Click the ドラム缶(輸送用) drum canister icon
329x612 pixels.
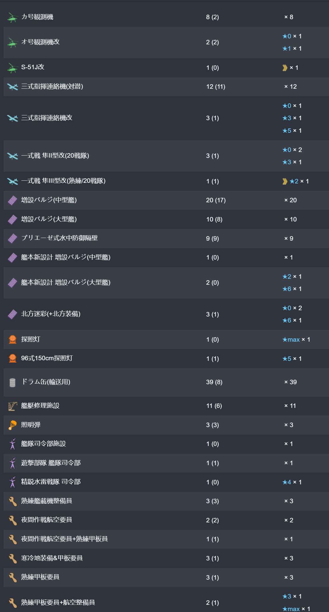[x=12, y=382]
